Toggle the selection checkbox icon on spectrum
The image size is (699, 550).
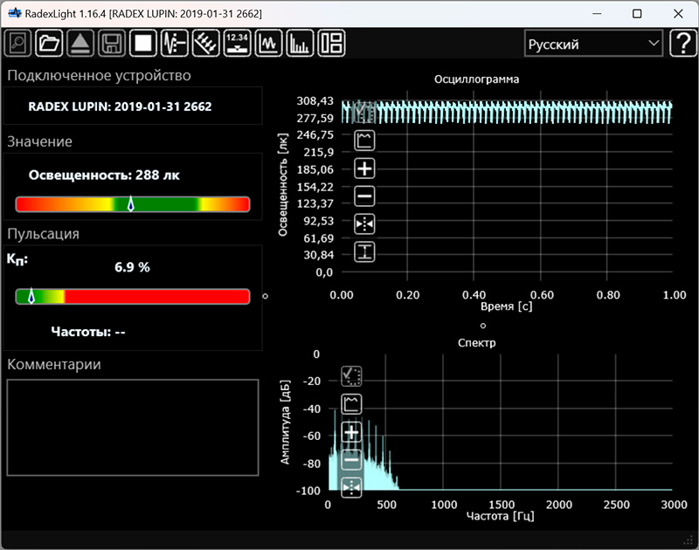(352, 376)
